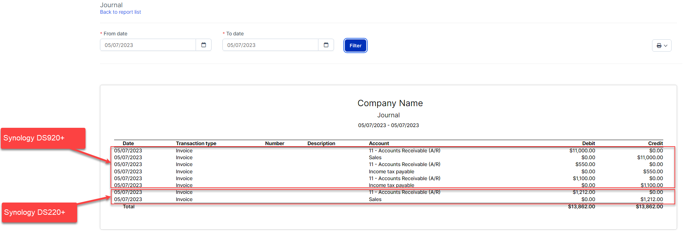
Task: Open the From date calendar picker
Action: [x=204, y=45]
